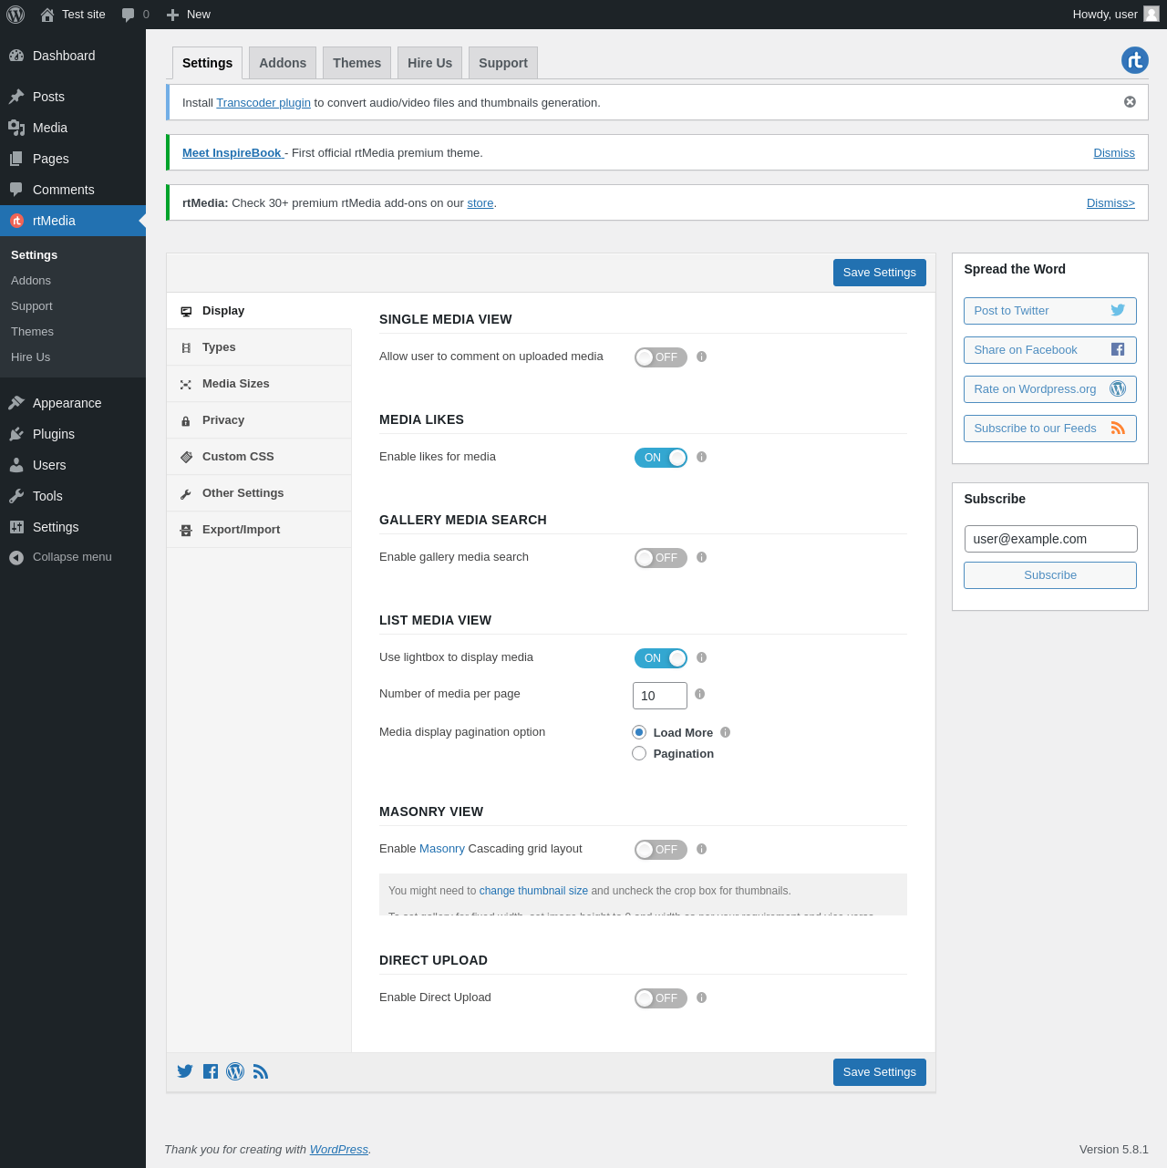
Task: Click the top Save Settings button
Action: point(879,273)
